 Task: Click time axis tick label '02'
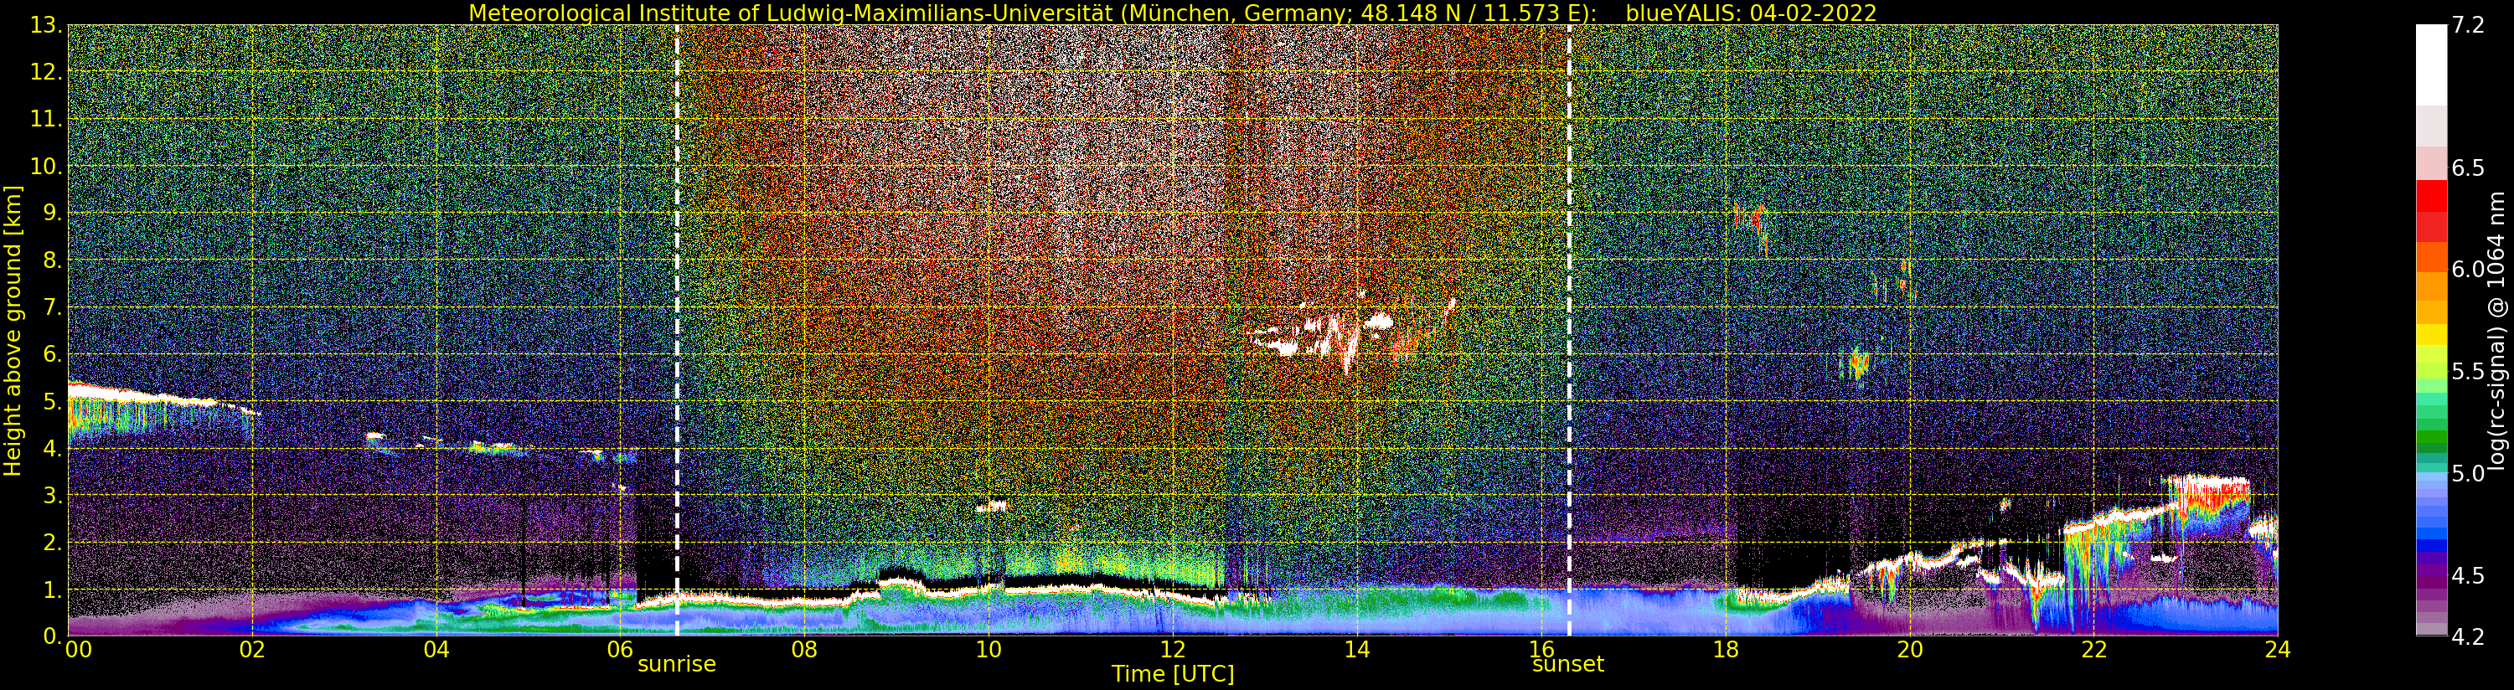[253, 650]
